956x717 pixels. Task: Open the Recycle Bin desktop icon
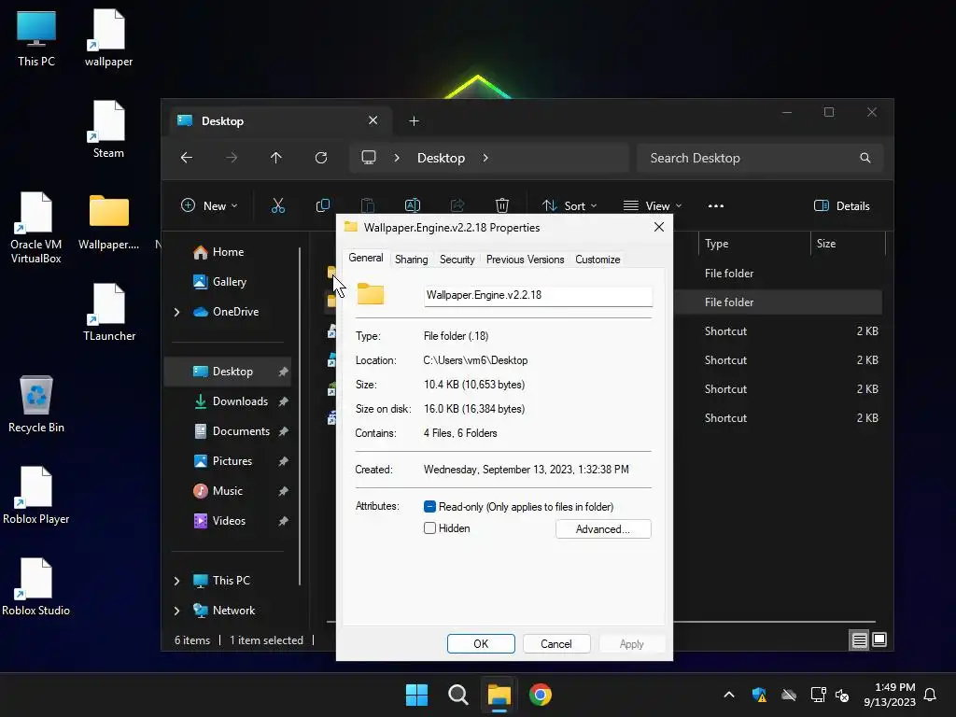tap(36, 403)
